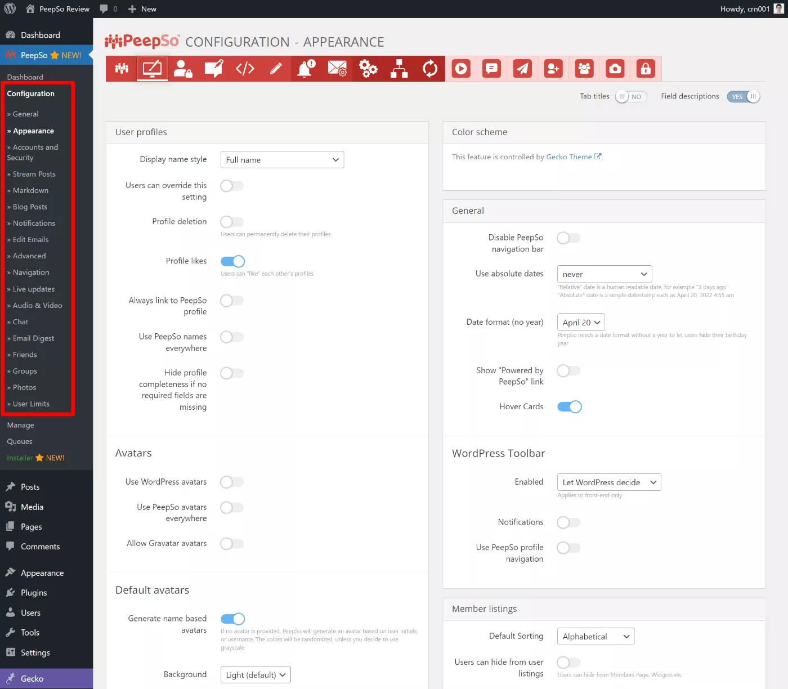Open the Installer NEW! link
The image size is (788, 689).
coord(35,458)
